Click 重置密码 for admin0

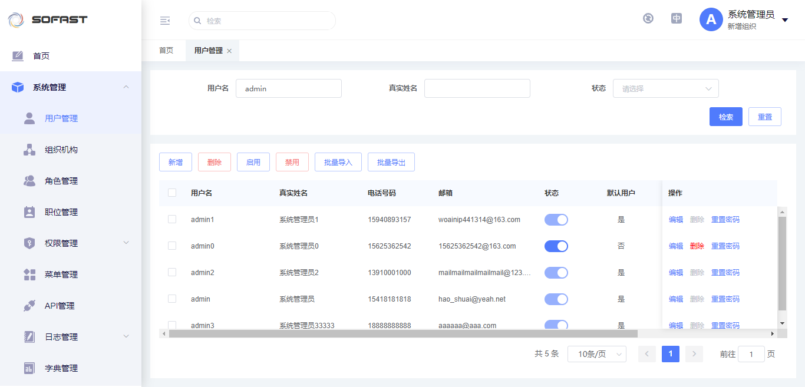tap(725, 246)
